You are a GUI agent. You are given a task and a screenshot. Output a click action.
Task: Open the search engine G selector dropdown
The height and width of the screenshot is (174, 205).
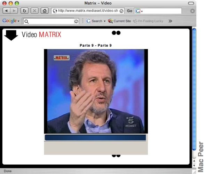pyautogui.click(x=139, y=11)
